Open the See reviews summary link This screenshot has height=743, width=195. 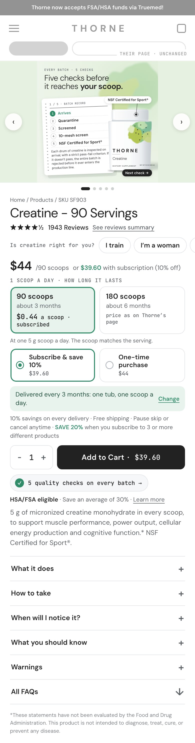(x=123, y=227)
